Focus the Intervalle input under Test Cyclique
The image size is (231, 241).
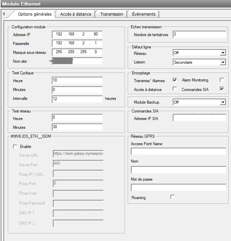(77, 99)
